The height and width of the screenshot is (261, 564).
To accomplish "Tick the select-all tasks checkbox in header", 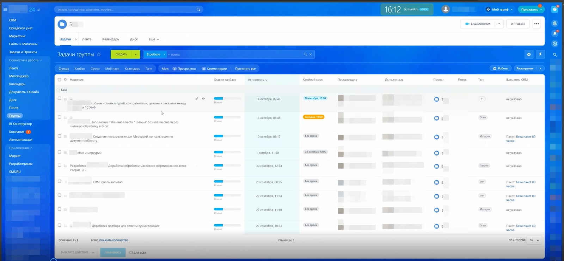I will tap(59, 80).
